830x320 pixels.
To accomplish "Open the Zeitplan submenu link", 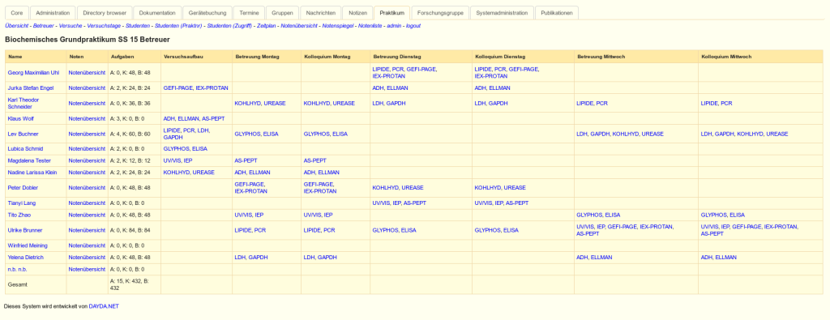I will [x=267, y=25].
